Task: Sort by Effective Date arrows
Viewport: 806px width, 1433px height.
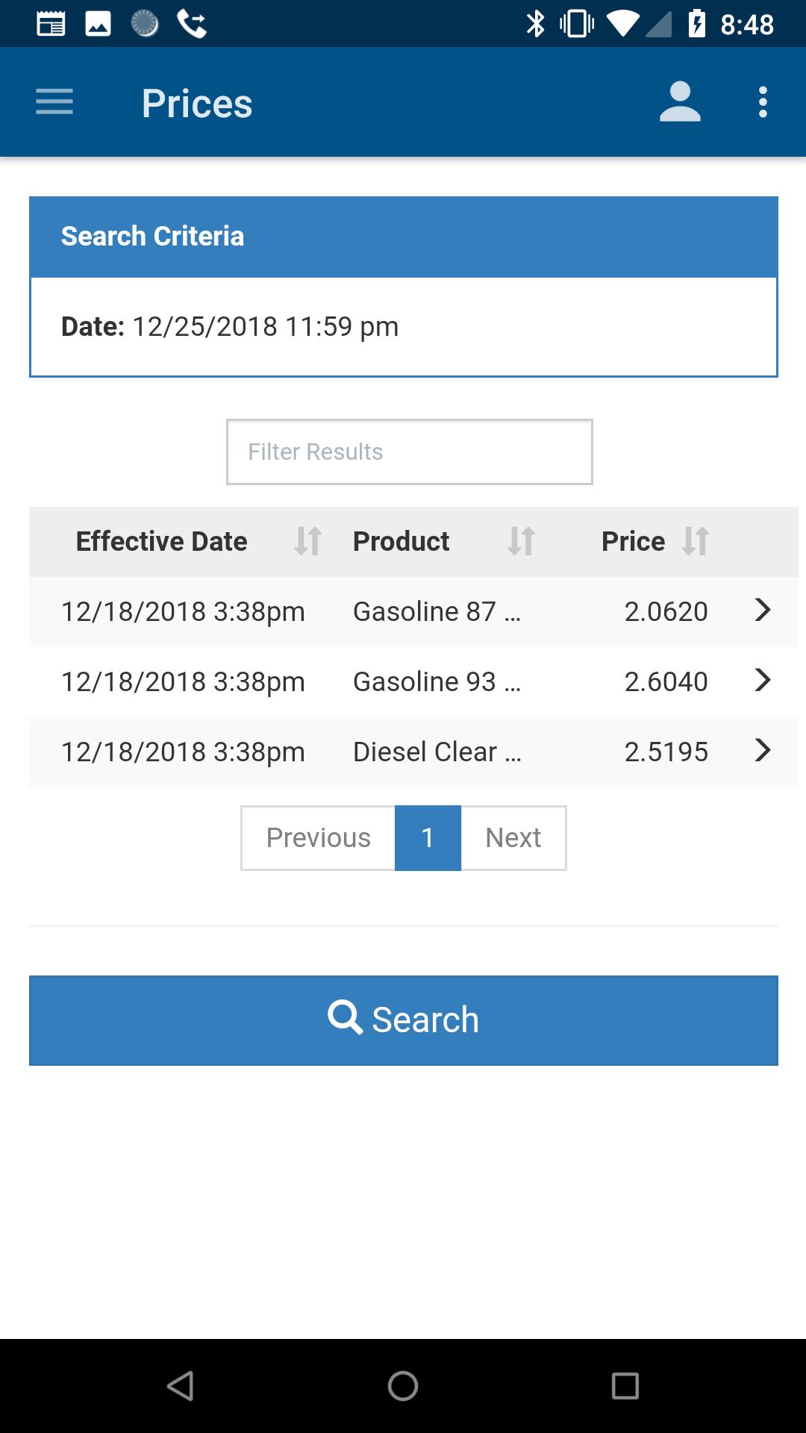Action: click(x=307, y=541)
